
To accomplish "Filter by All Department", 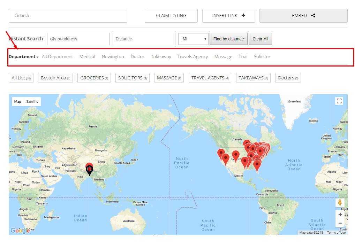I will (x=57, y=56).
